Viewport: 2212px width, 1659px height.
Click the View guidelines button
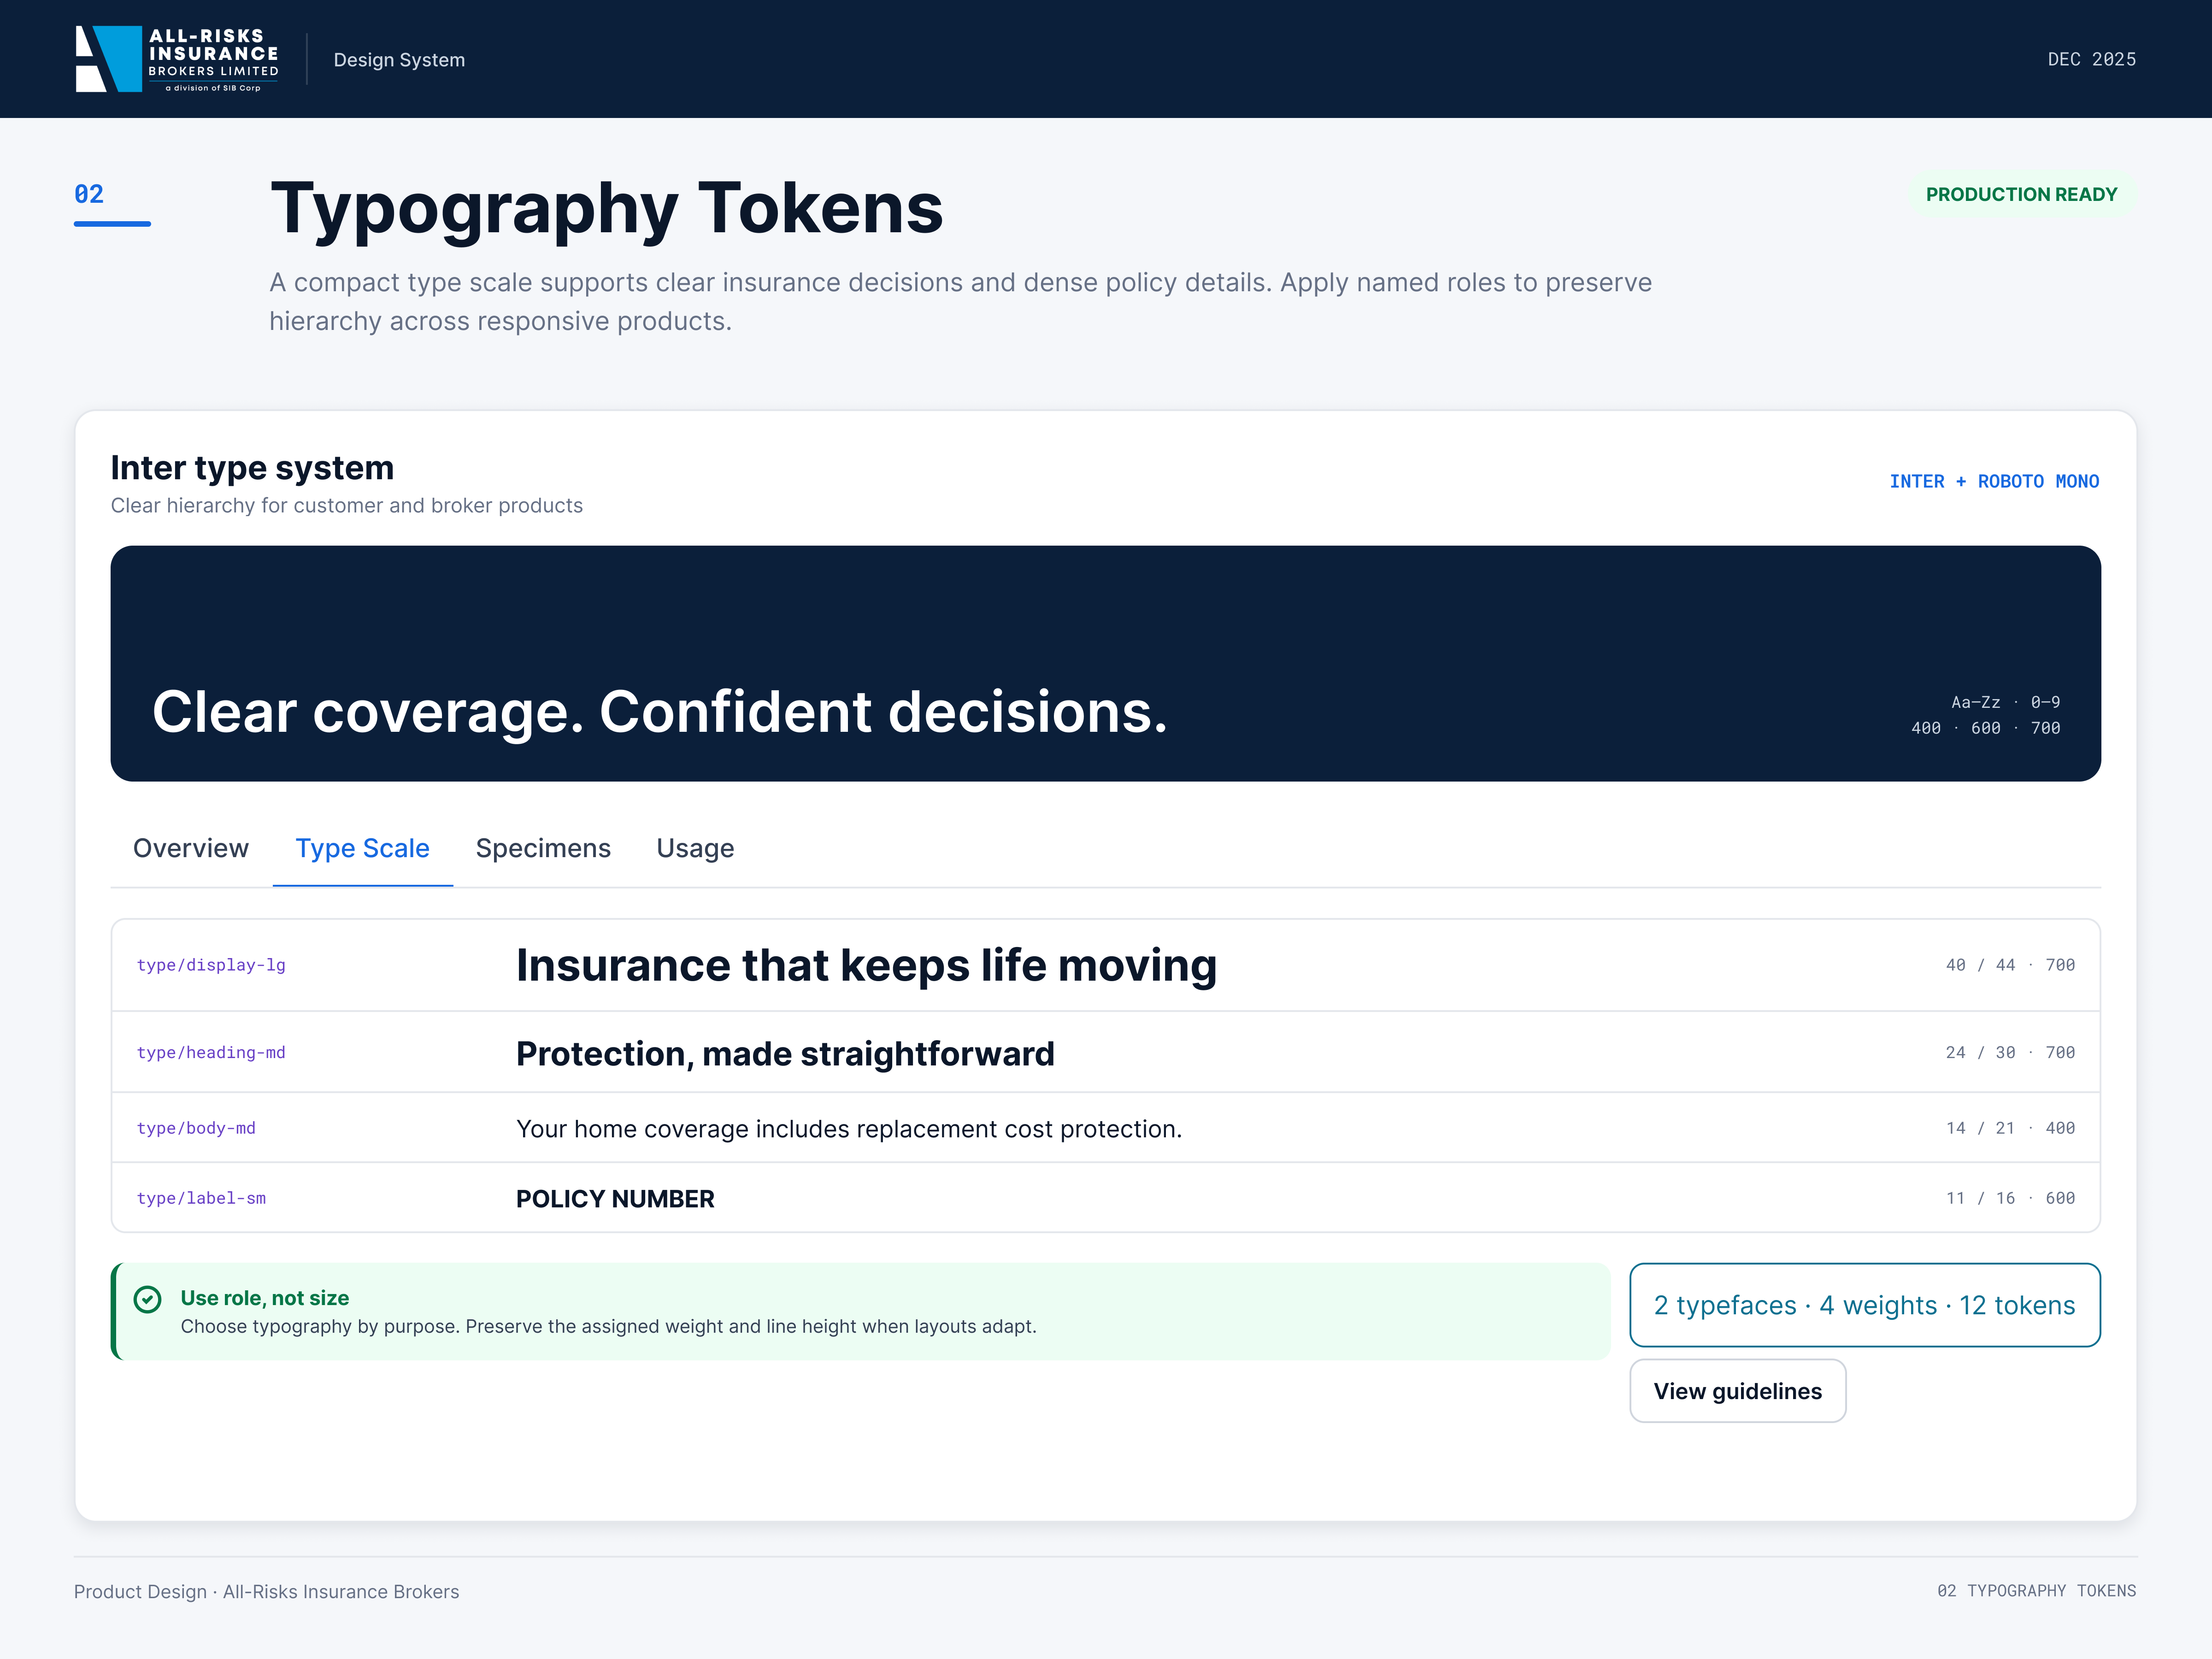[x=1737, y=1391]
